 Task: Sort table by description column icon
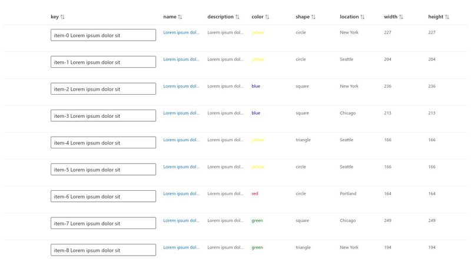coord(237,17)
